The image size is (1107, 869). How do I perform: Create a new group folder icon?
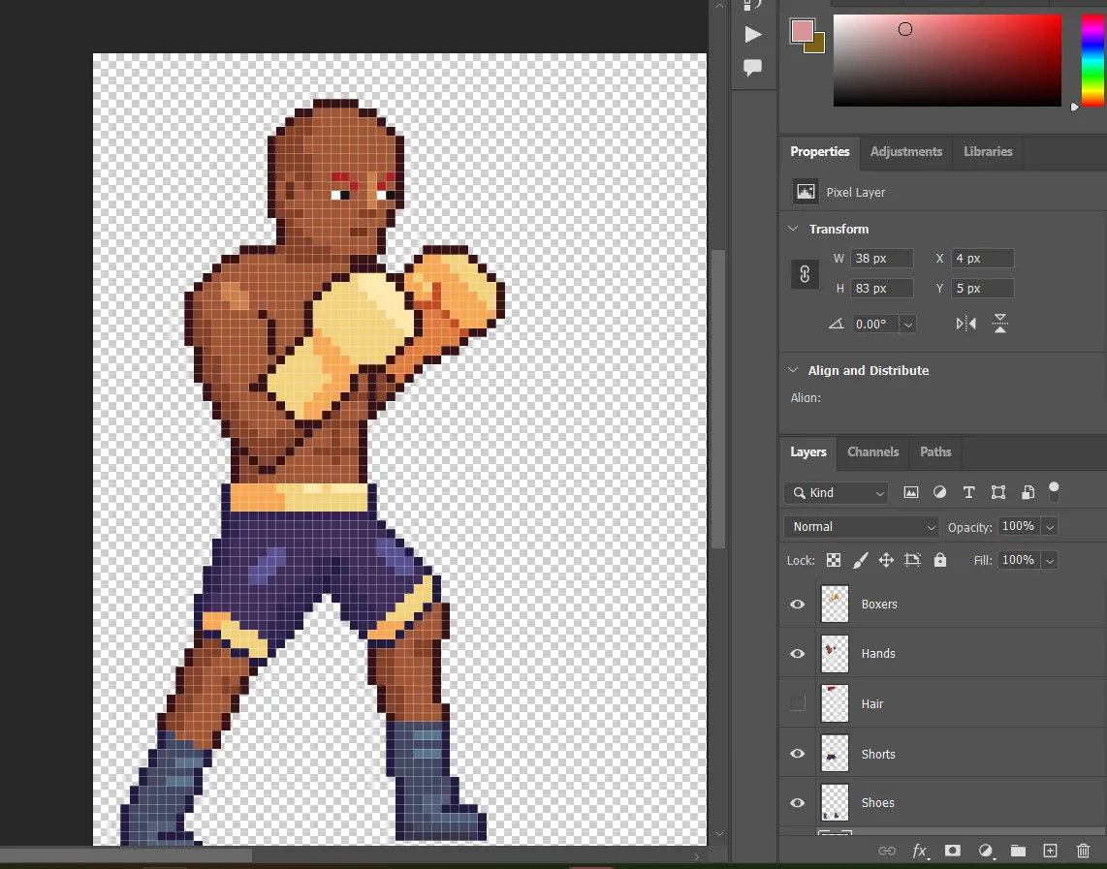click(x=1018, y=851)
